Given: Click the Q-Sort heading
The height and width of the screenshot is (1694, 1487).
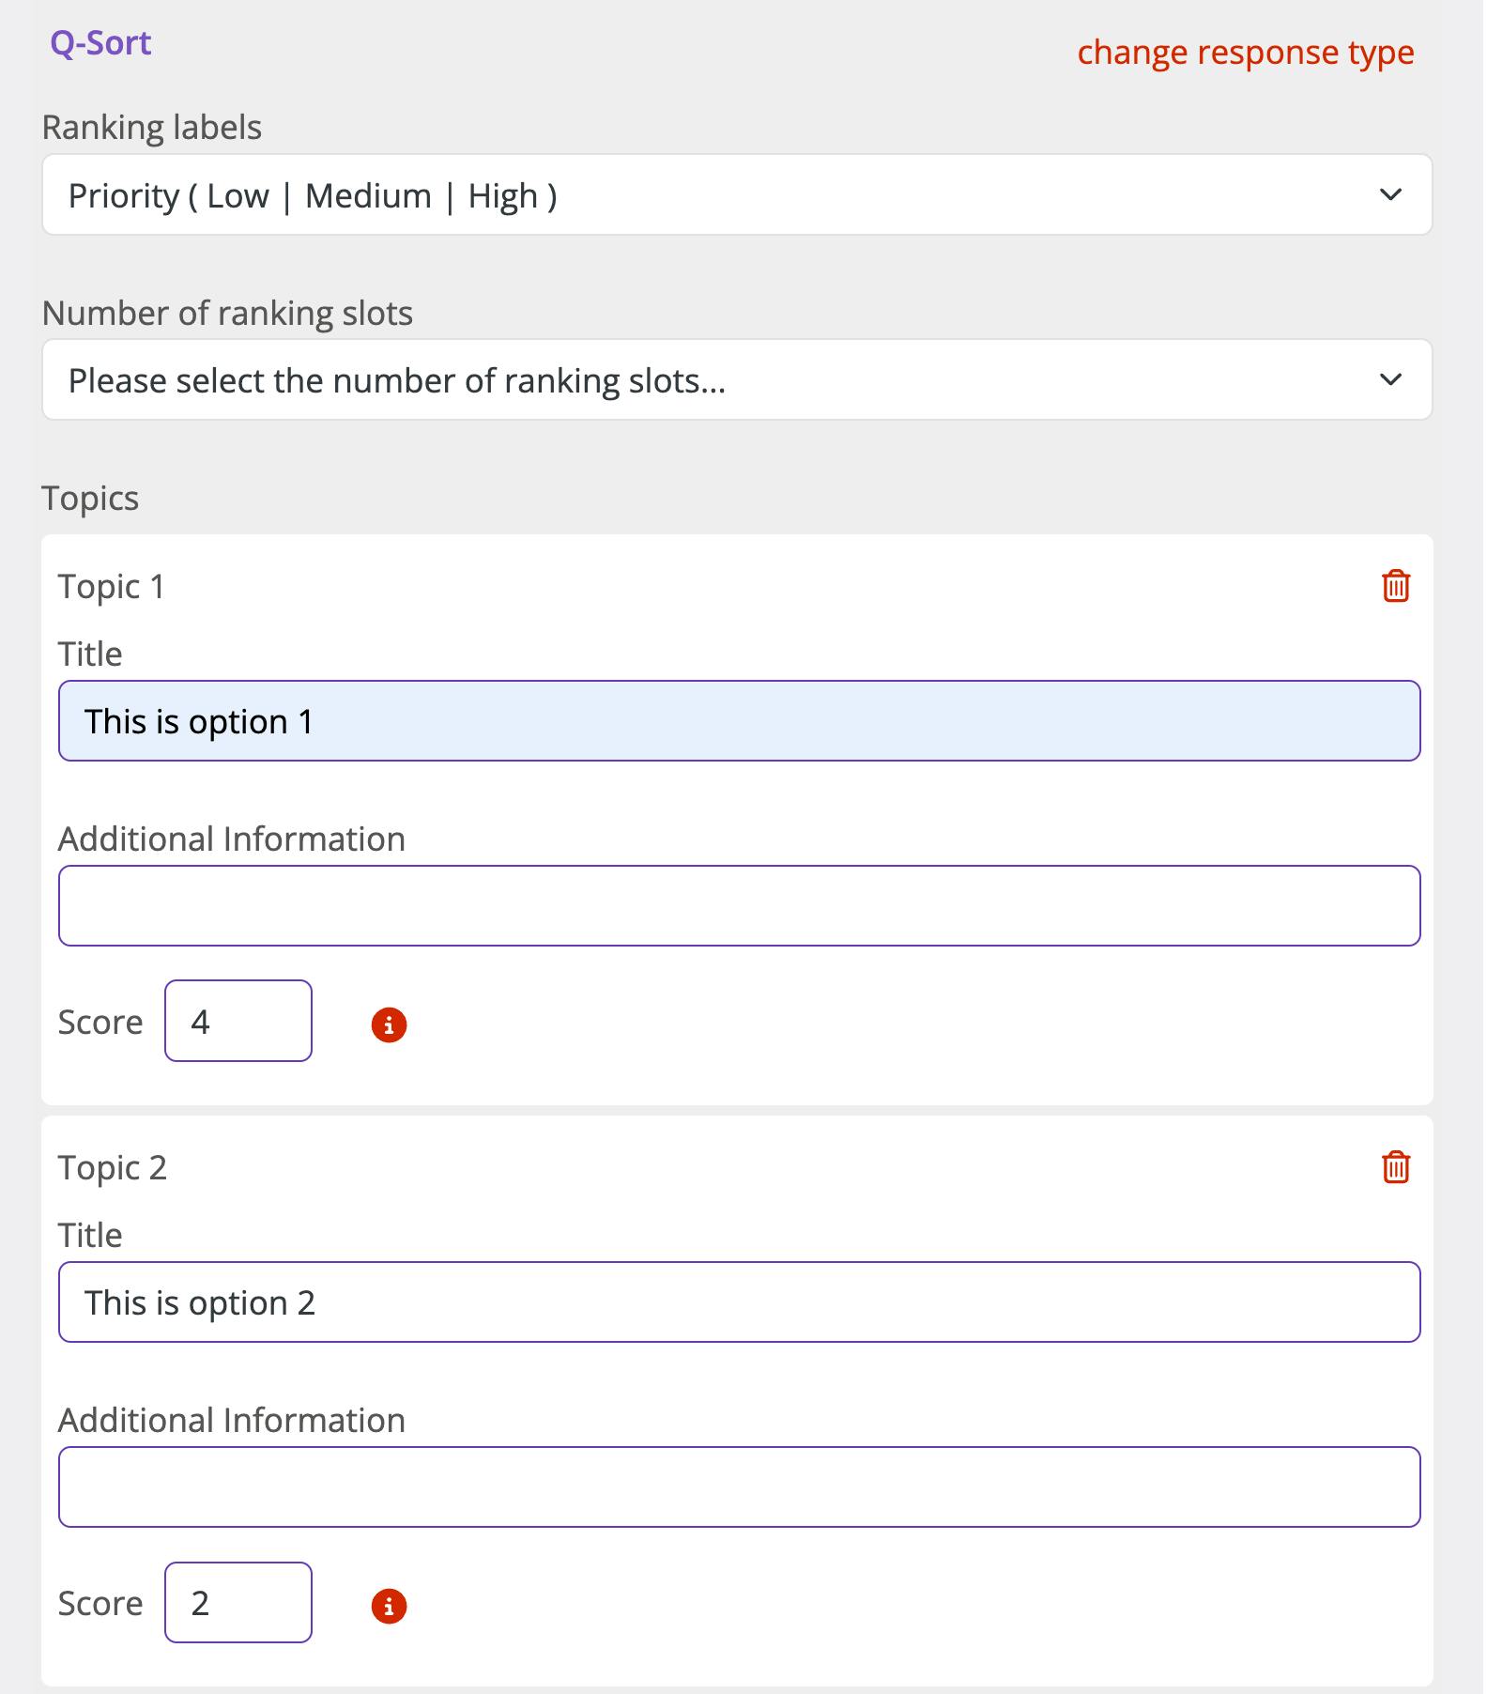Looking at the screenshot, I should coord(100,43).
